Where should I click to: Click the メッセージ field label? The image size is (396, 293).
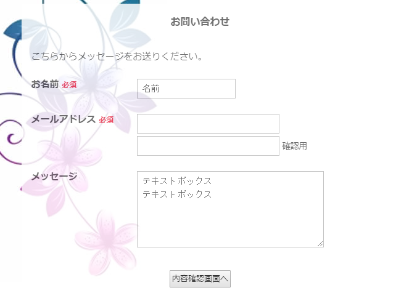pyautogui.click(x=54, y=177)
